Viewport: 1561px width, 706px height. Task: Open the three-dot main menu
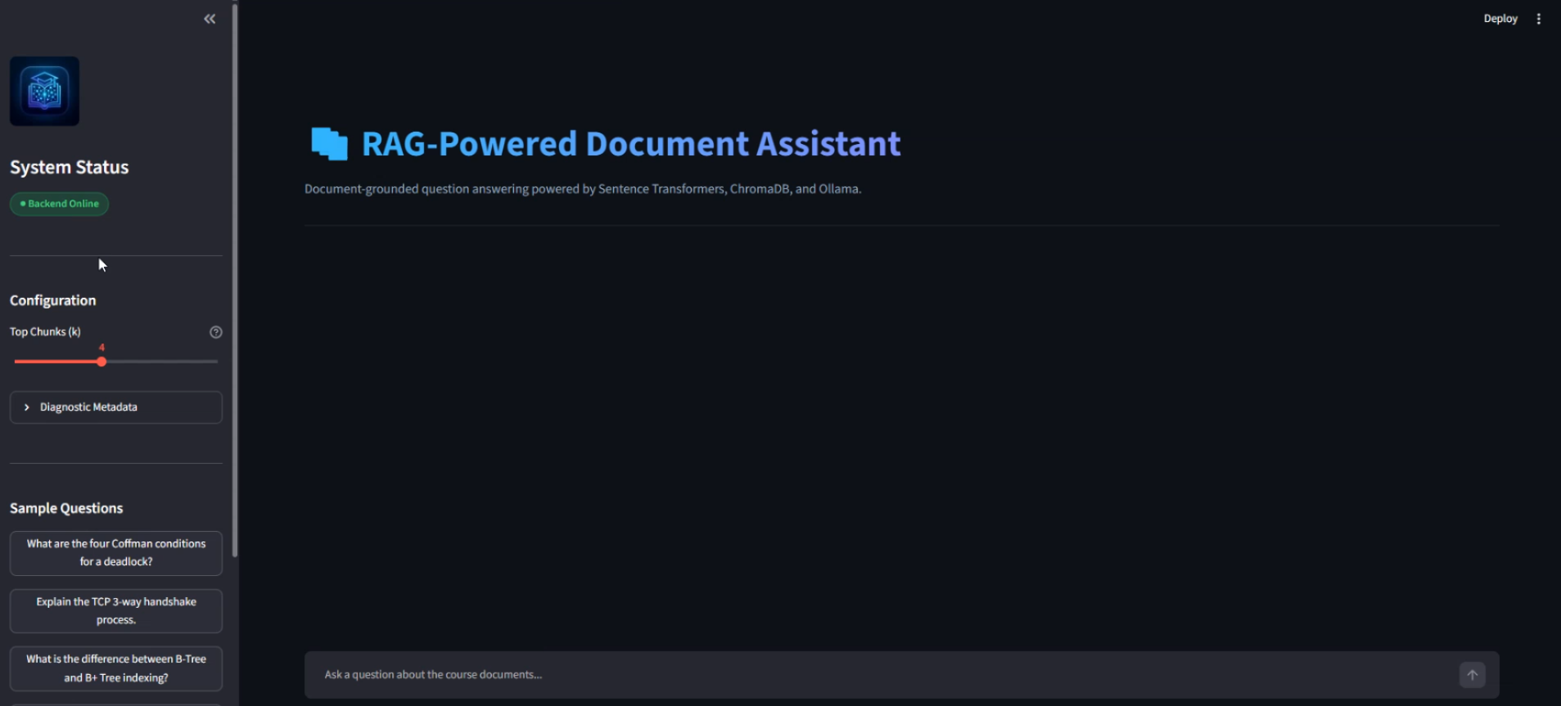[x=1539, y=19]
